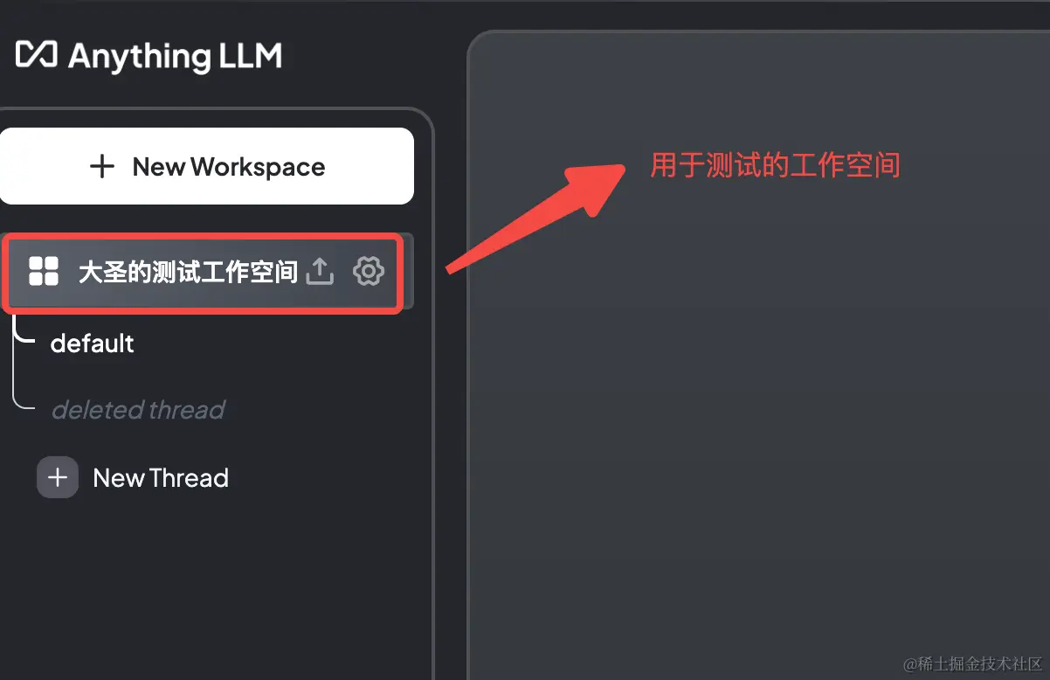Open the upload documents icon for the workspace

click(x=320, y=271)
